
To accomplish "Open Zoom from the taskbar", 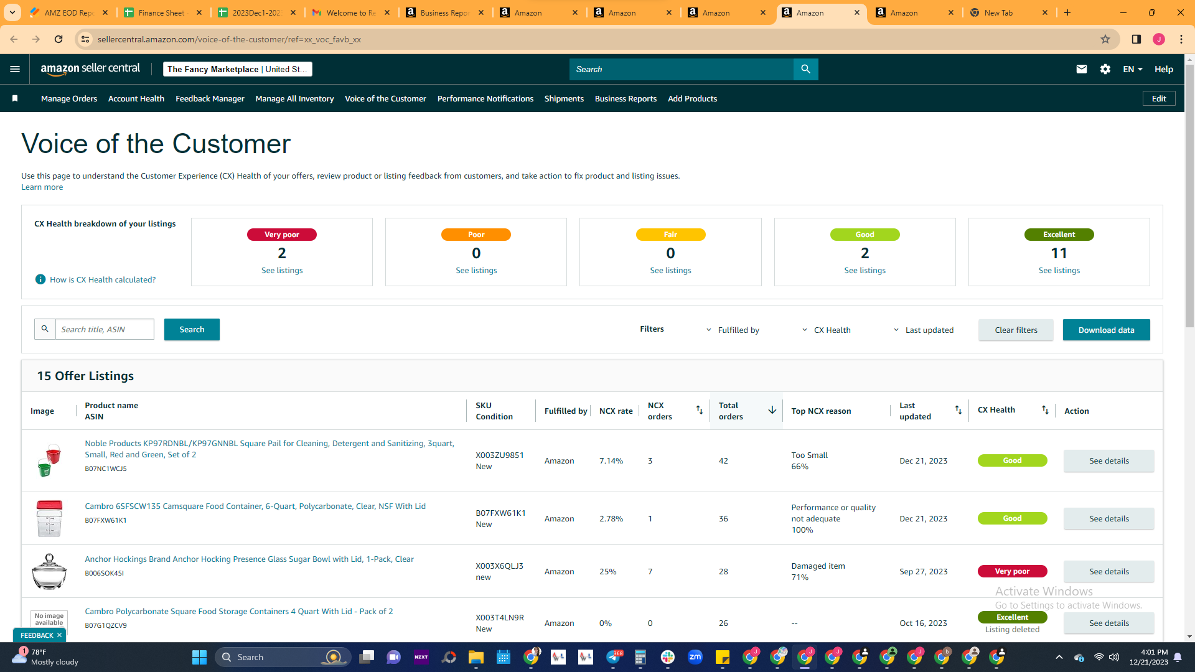I will (695, 657).
